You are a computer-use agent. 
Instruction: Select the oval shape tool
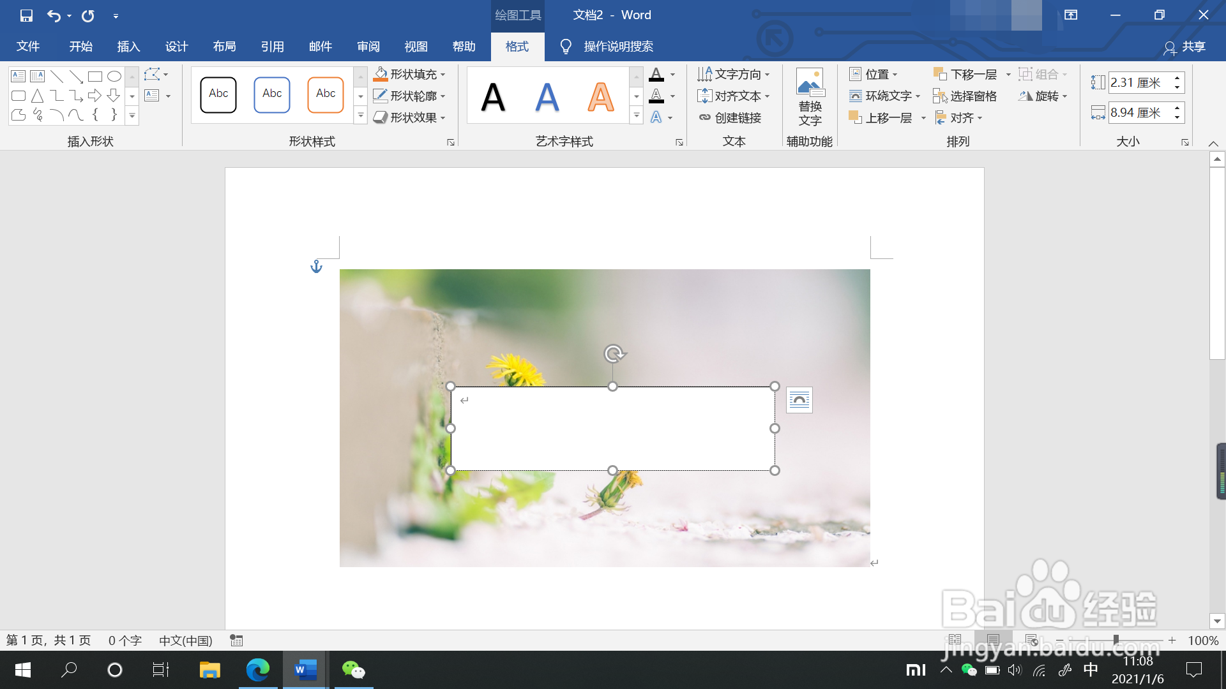[x=114, y=77]
